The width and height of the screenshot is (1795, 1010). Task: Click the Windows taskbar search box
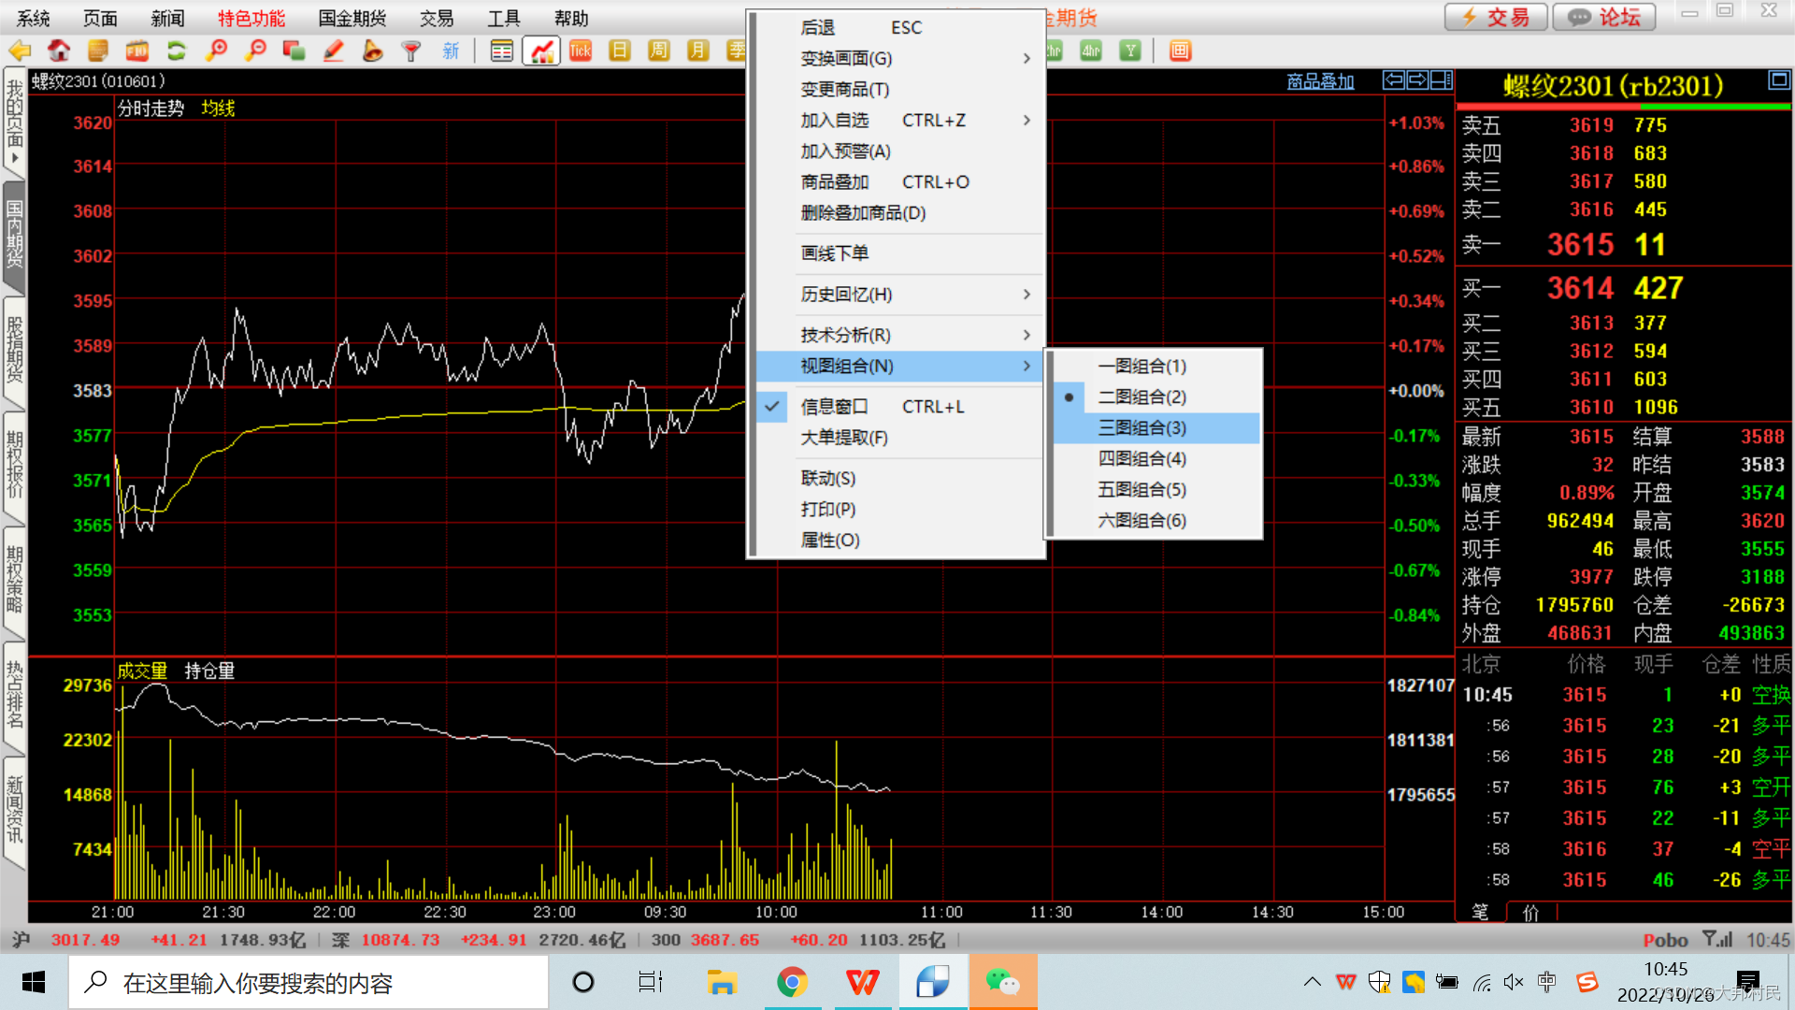pyautogui.click(x=309, y=983)
